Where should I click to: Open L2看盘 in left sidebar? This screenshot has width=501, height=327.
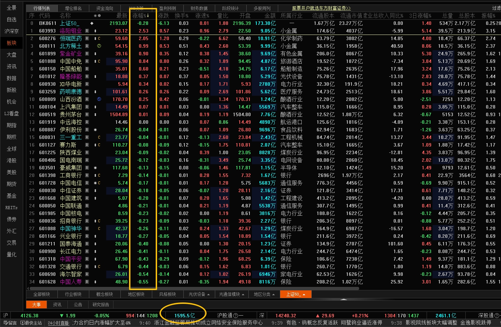(12, 113)
